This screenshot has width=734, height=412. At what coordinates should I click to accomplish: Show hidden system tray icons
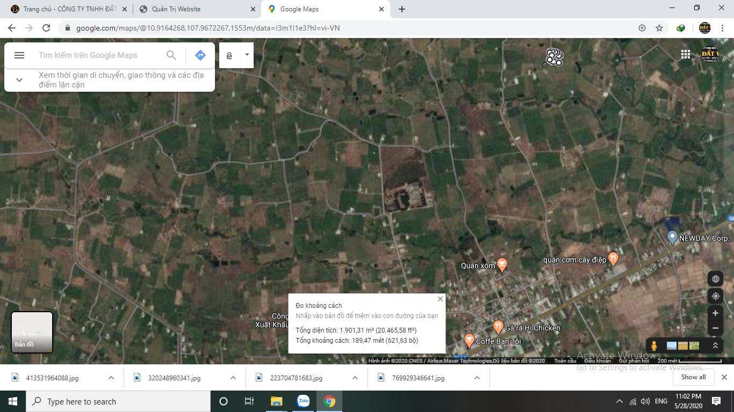(620, 401)
